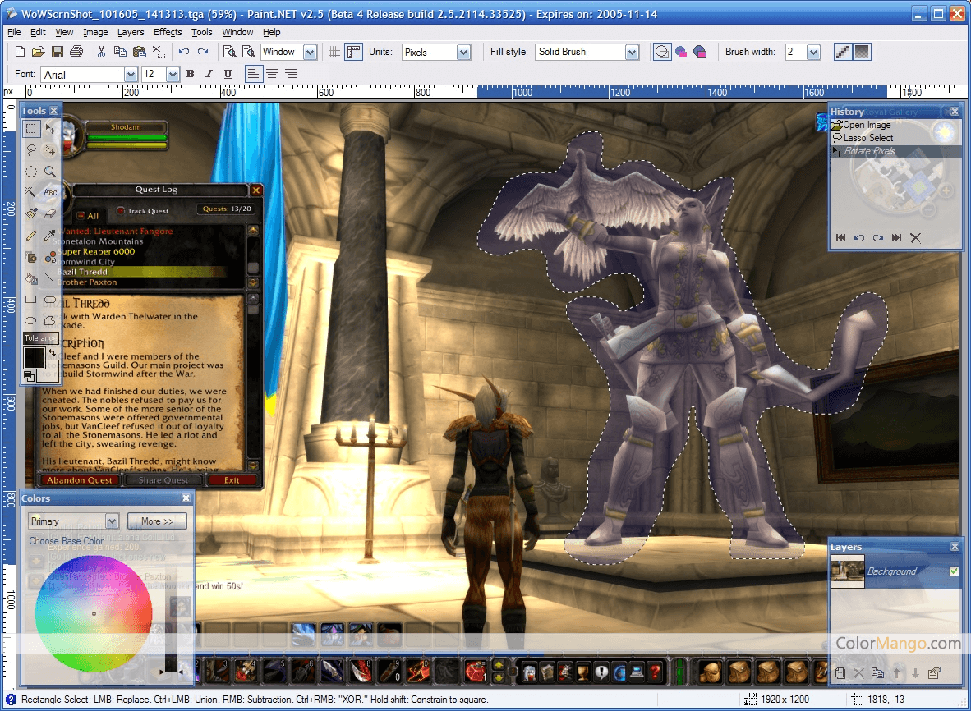Image resolution: width=971 pixels, height=711 pixels.
Task: Open the Font name dropdown
Action: tap(131, 74)
